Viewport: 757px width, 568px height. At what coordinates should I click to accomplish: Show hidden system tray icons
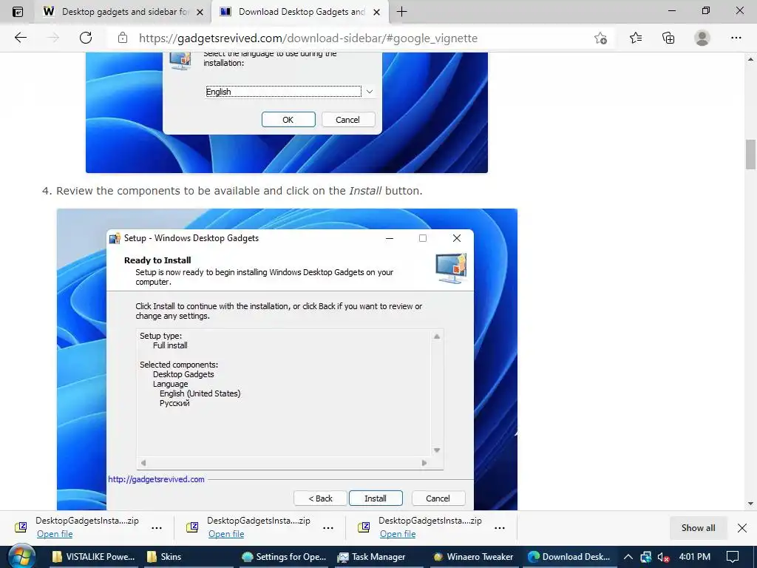tap(628, 557)
